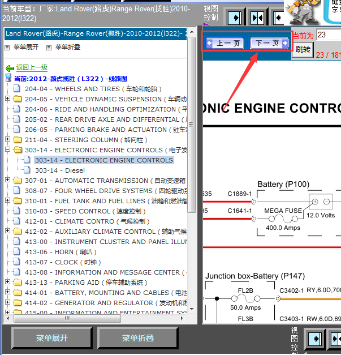Collapse the 303-14 ELECTRONIC ENGINE CONTROLS folder
This screenshot has width=341, height=355.
click(x=7, y=149)
